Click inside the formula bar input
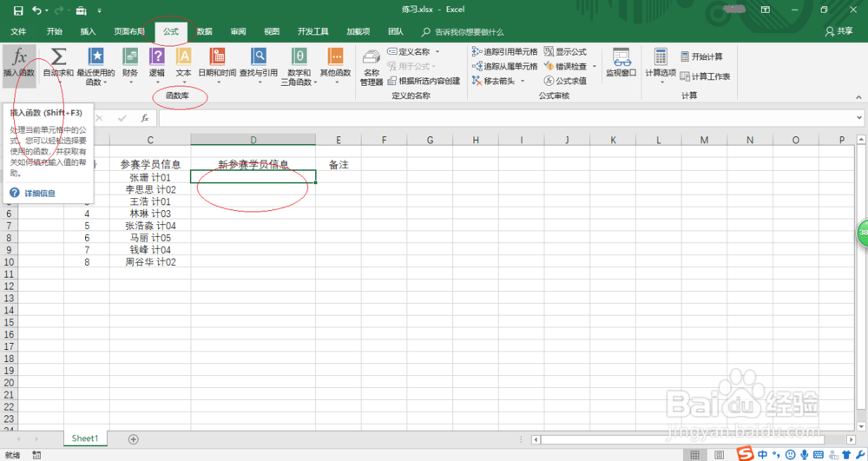 tap(507, 118)
